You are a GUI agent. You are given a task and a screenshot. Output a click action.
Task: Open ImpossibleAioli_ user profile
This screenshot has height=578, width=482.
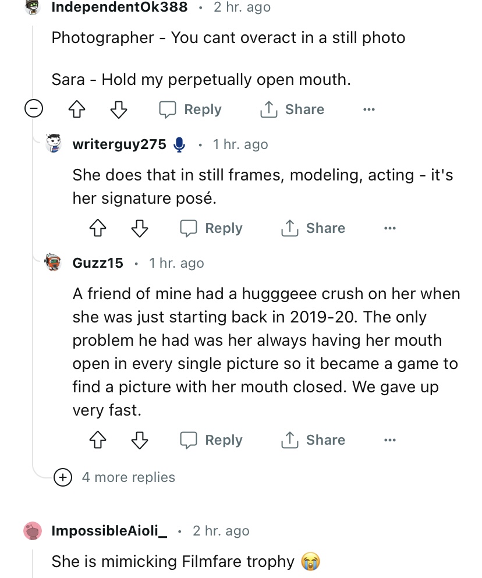click(109, 531)
